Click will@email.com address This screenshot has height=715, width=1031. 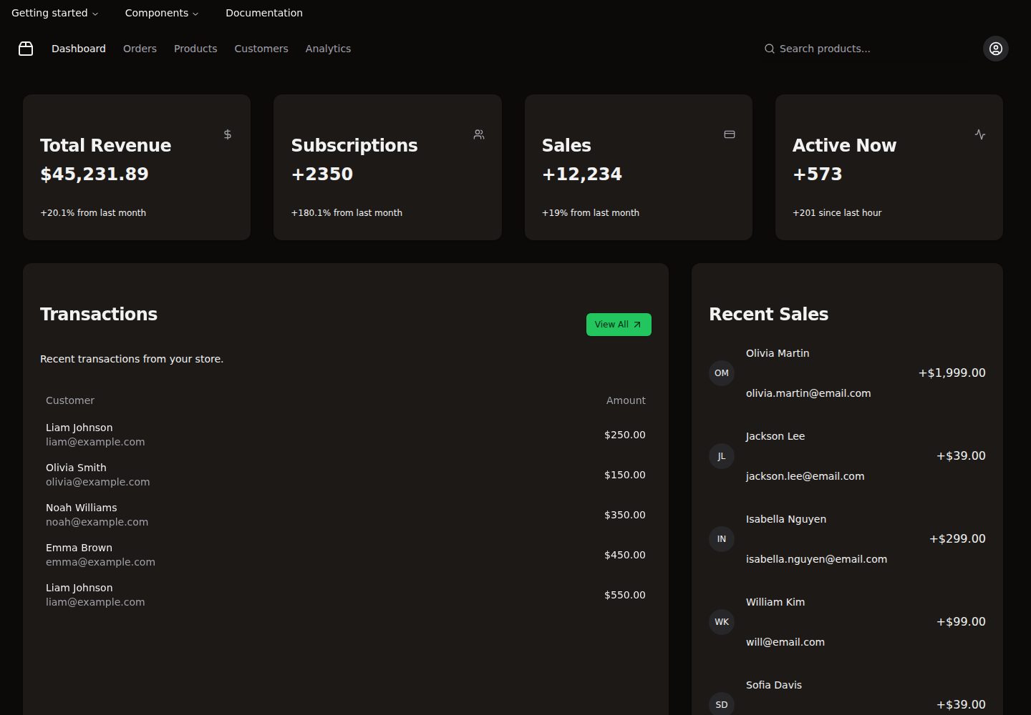tap(785, 642)
